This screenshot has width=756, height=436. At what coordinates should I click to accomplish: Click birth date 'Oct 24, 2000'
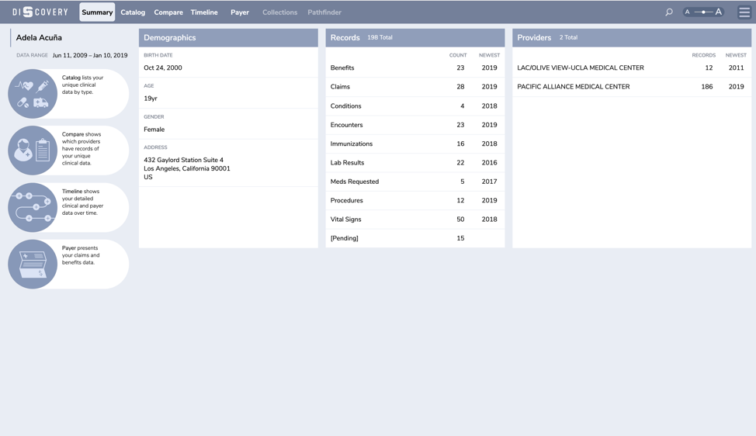click(163, 68)
